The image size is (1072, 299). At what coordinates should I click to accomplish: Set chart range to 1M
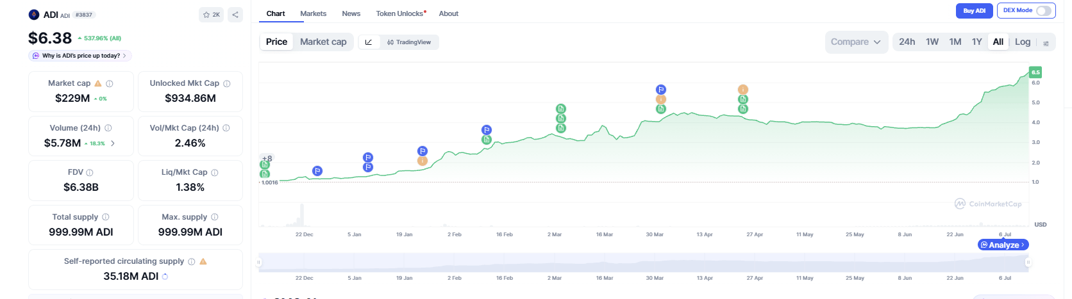pos(955,42)
